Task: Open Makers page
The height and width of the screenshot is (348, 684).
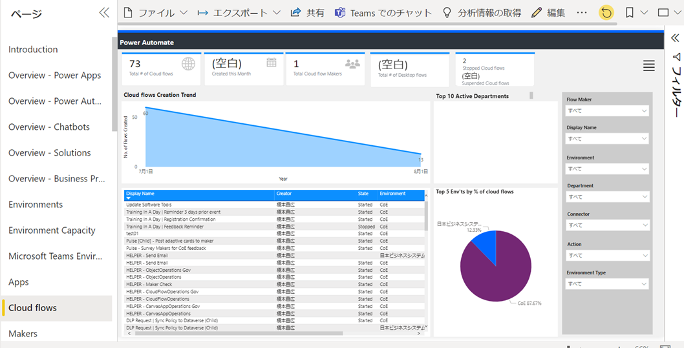Action: 23,334
